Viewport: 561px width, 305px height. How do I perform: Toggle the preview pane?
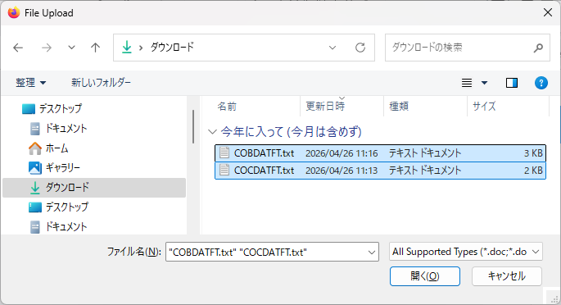pos(512,83)
